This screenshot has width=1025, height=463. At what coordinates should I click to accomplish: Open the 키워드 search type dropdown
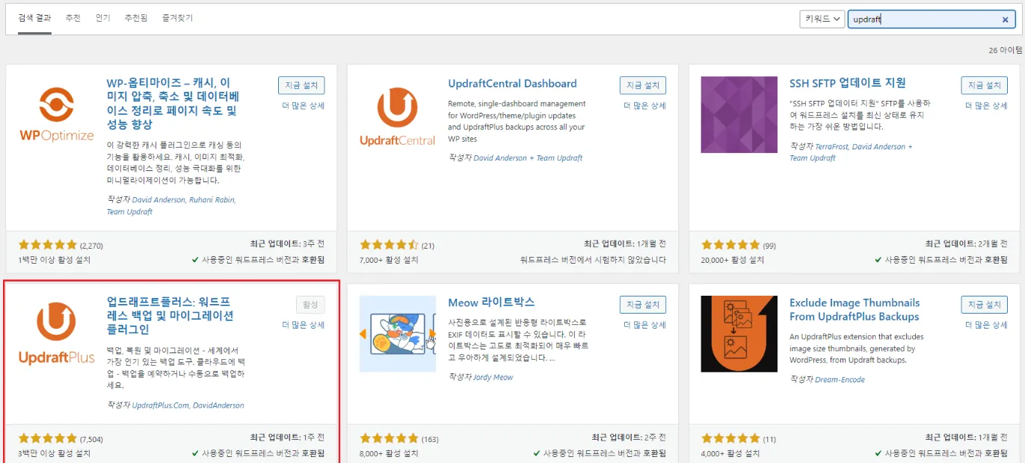point(822,19)
